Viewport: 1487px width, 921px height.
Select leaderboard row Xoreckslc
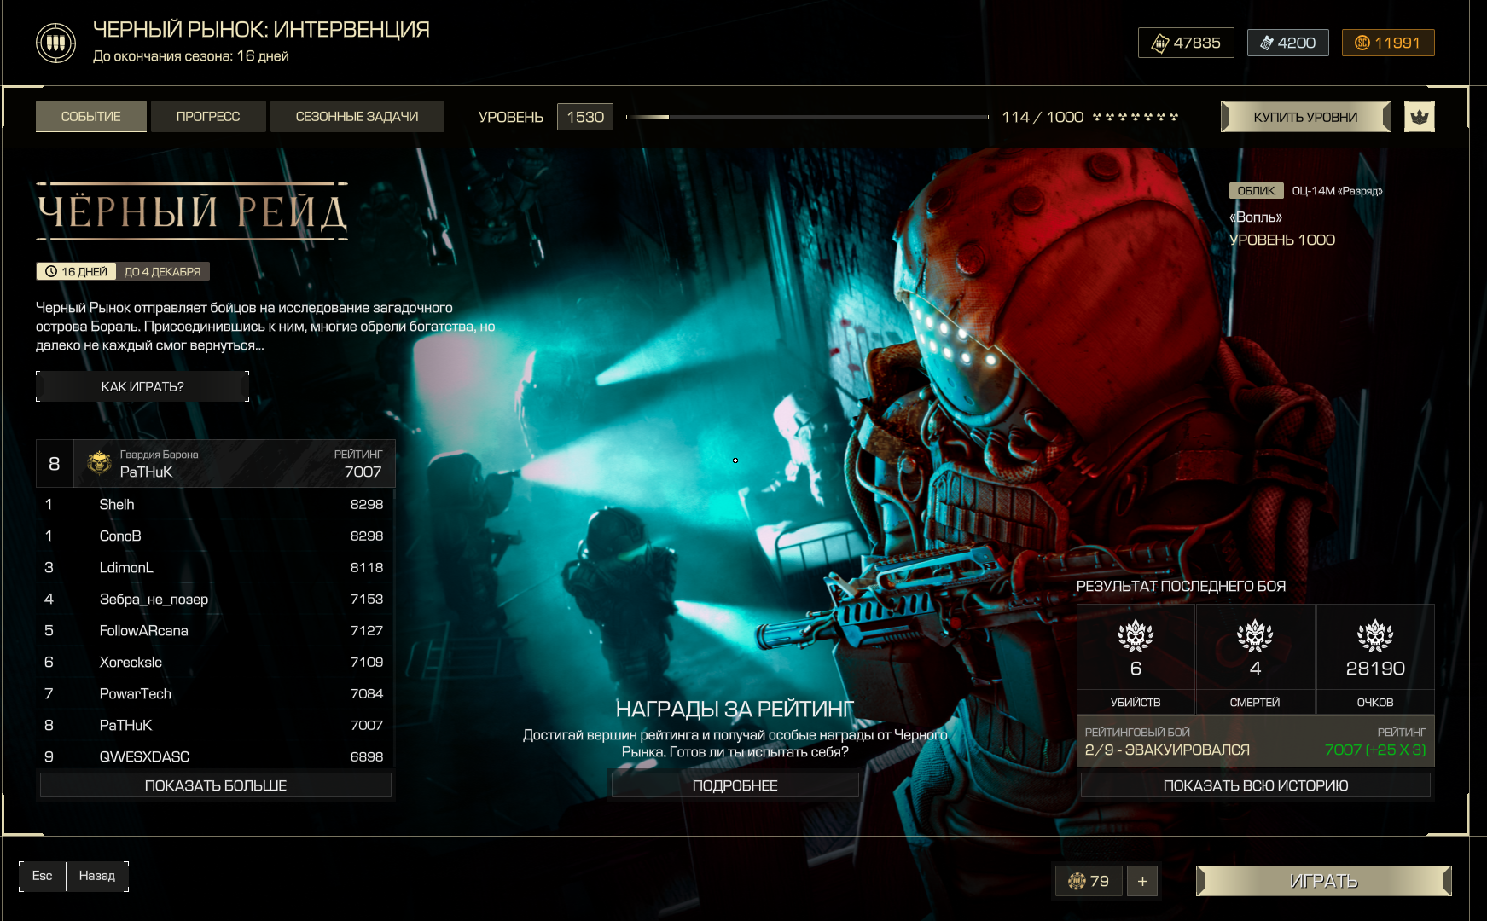click(x=216, y=662)
